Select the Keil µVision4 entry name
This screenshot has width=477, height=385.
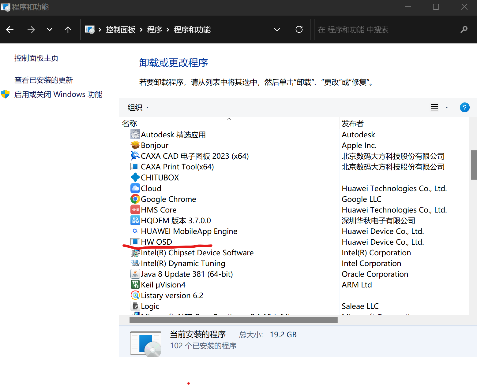[163, 285]
